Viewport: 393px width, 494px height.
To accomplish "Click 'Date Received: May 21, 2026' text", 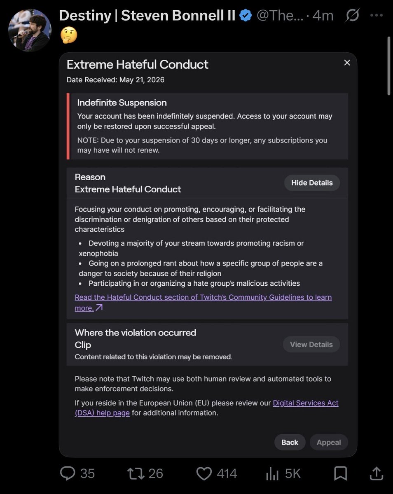I will (115, 80).
